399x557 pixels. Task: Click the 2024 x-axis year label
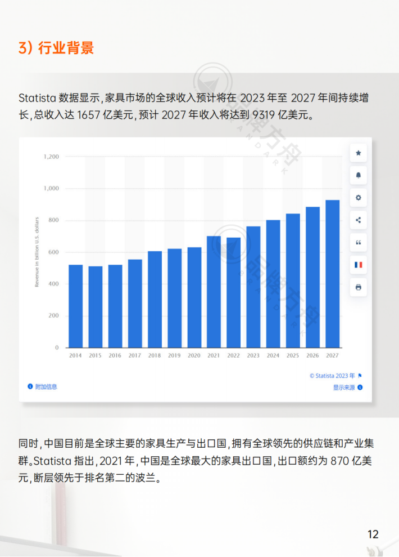click(273, 356)
